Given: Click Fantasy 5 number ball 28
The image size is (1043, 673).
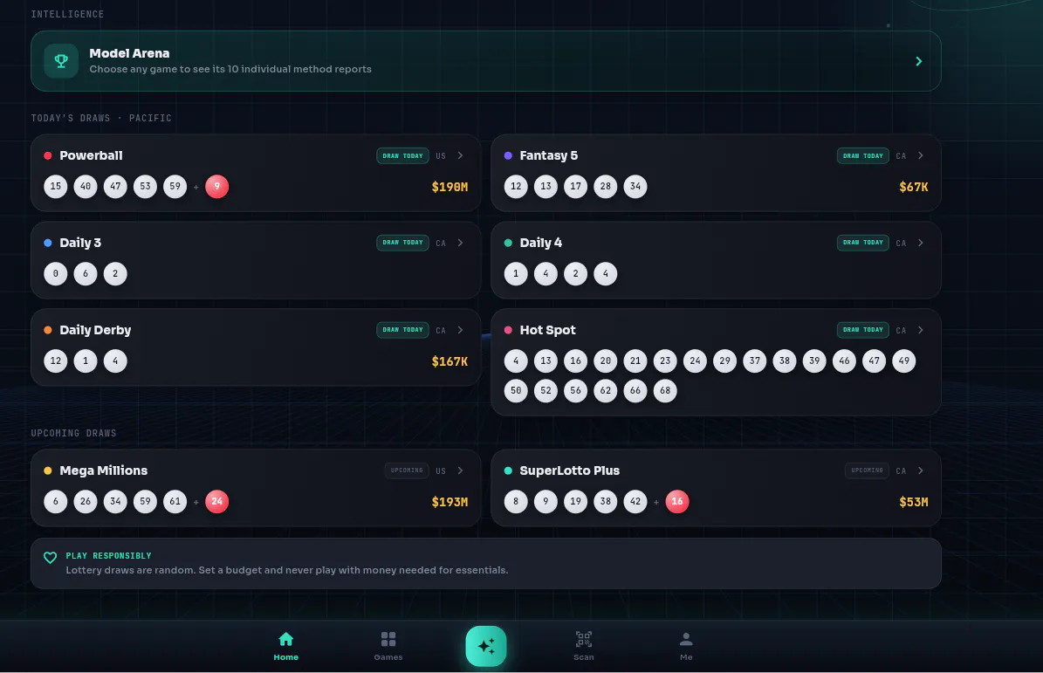Looking at the screenshot, I should pos(606,186).
